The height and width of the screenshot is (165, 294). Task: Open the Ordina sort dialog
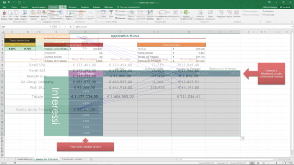(103, 14)
